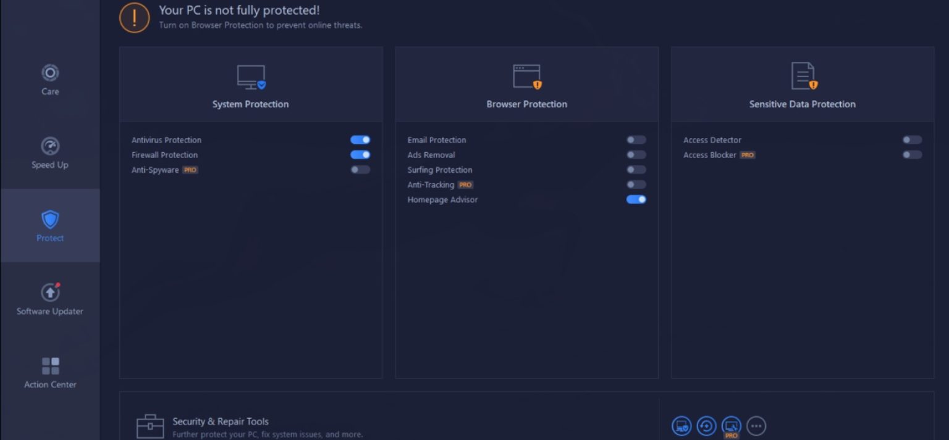Viewport: 949px width, 440px height.
Task: Open the PRO remote-screen security tool
Action: click(732, 426)
